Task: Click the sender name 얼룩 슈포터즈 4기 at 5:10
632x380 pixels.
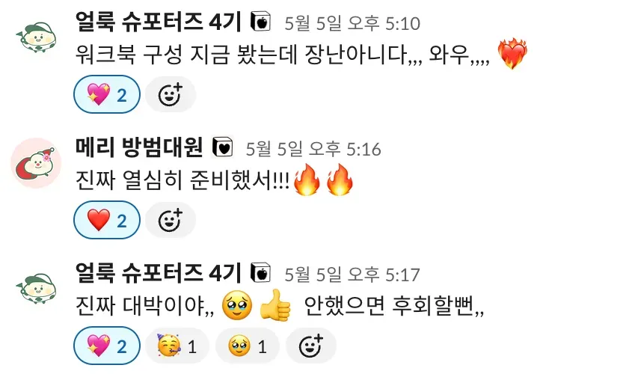Action: [159, 22]
